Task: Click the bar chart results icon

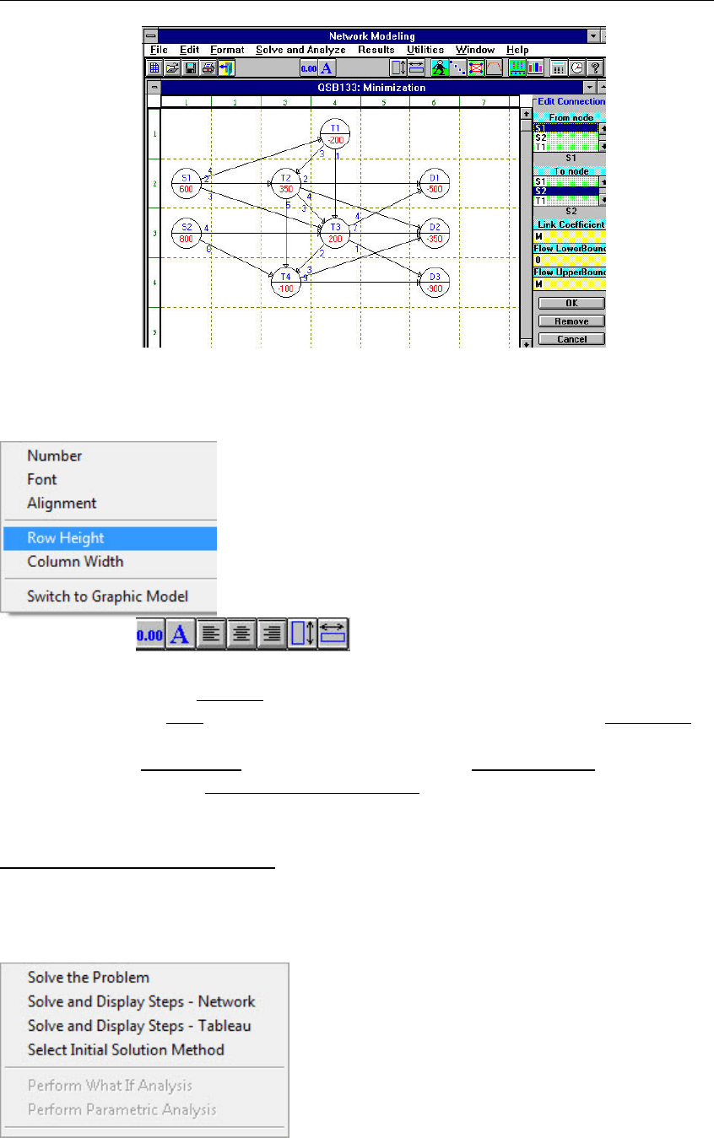Action: click(x=535, y=68)
